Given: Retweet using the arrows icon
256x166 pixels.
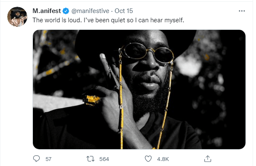Looking at the screenshot, I should pyautogui.click(x=90, y=159).
